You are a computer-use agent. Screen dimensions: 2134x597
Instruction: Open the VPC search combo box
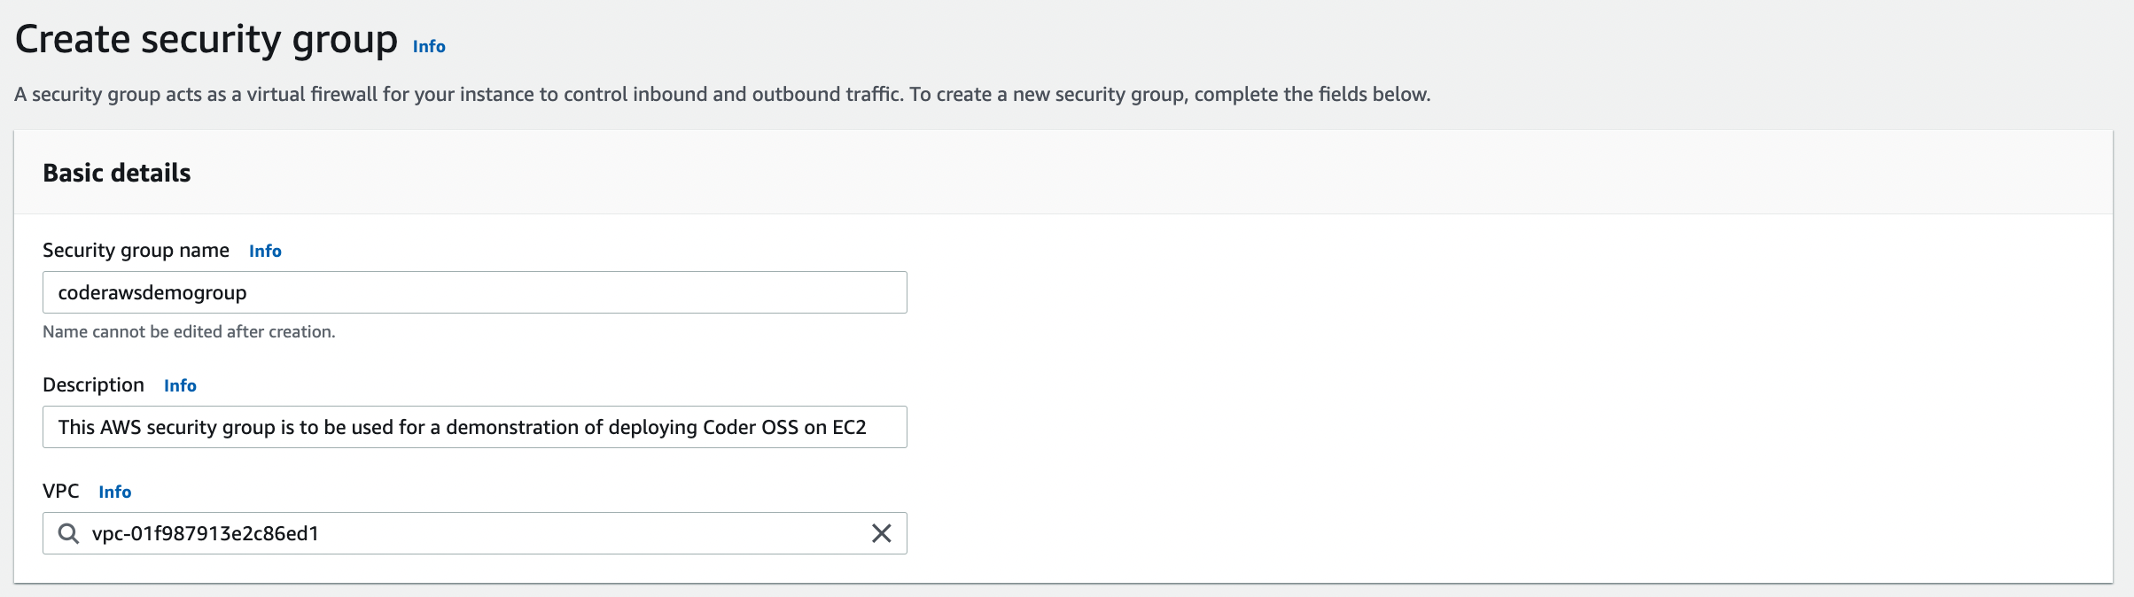[475, 533]
